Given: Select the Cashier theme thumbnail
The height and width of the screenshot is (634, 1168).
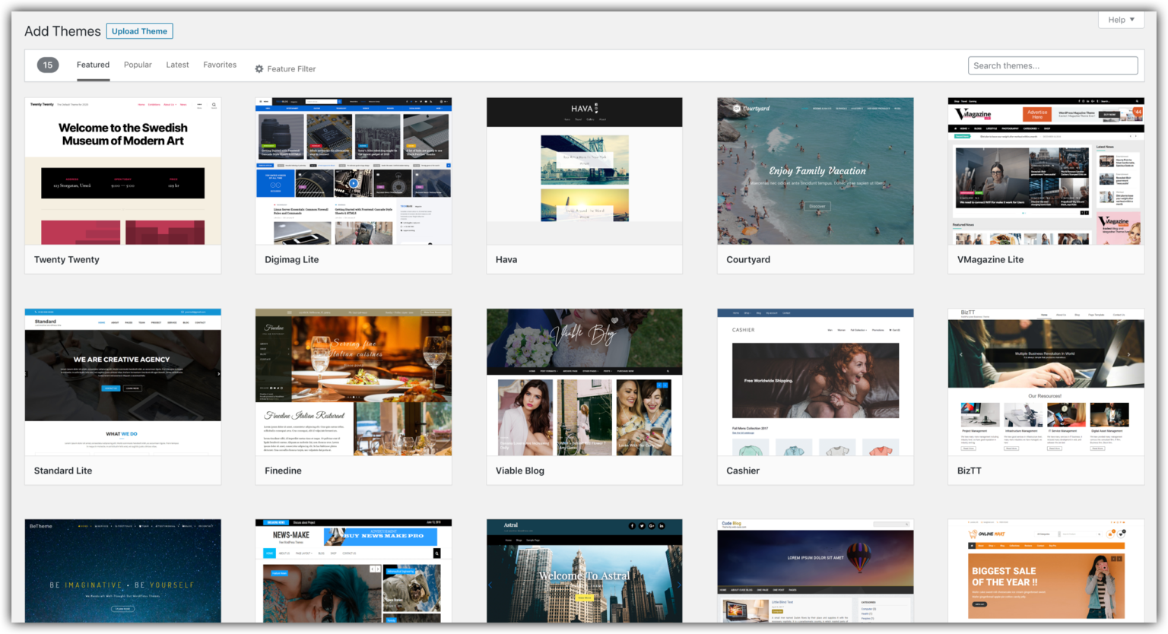Looking at the screenshot, I should 815,382.
